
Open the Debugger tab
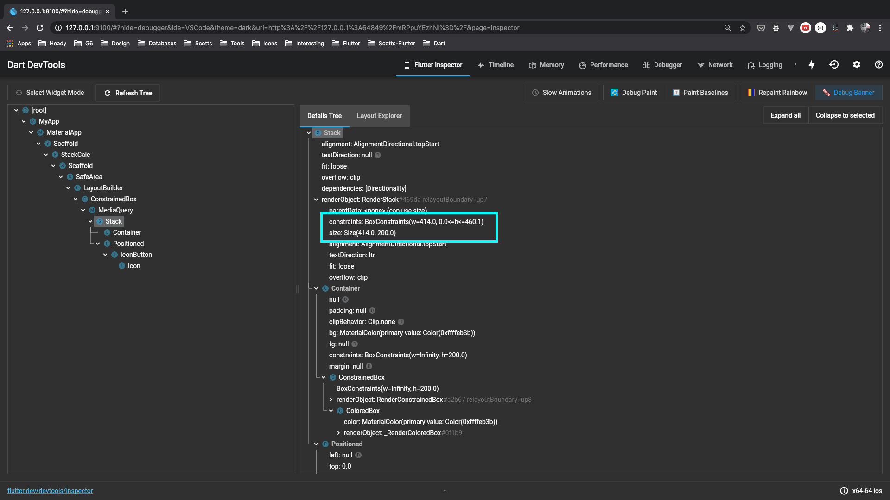click(x=662, y=65)
